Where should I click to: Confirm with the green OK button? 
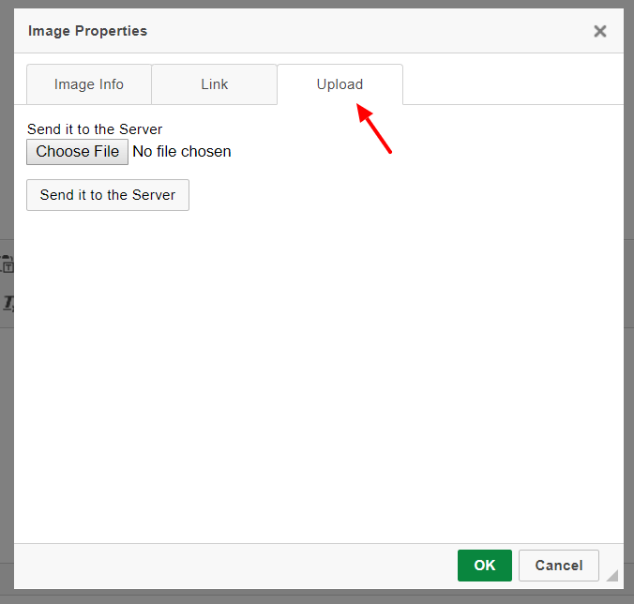coord(484,566)
